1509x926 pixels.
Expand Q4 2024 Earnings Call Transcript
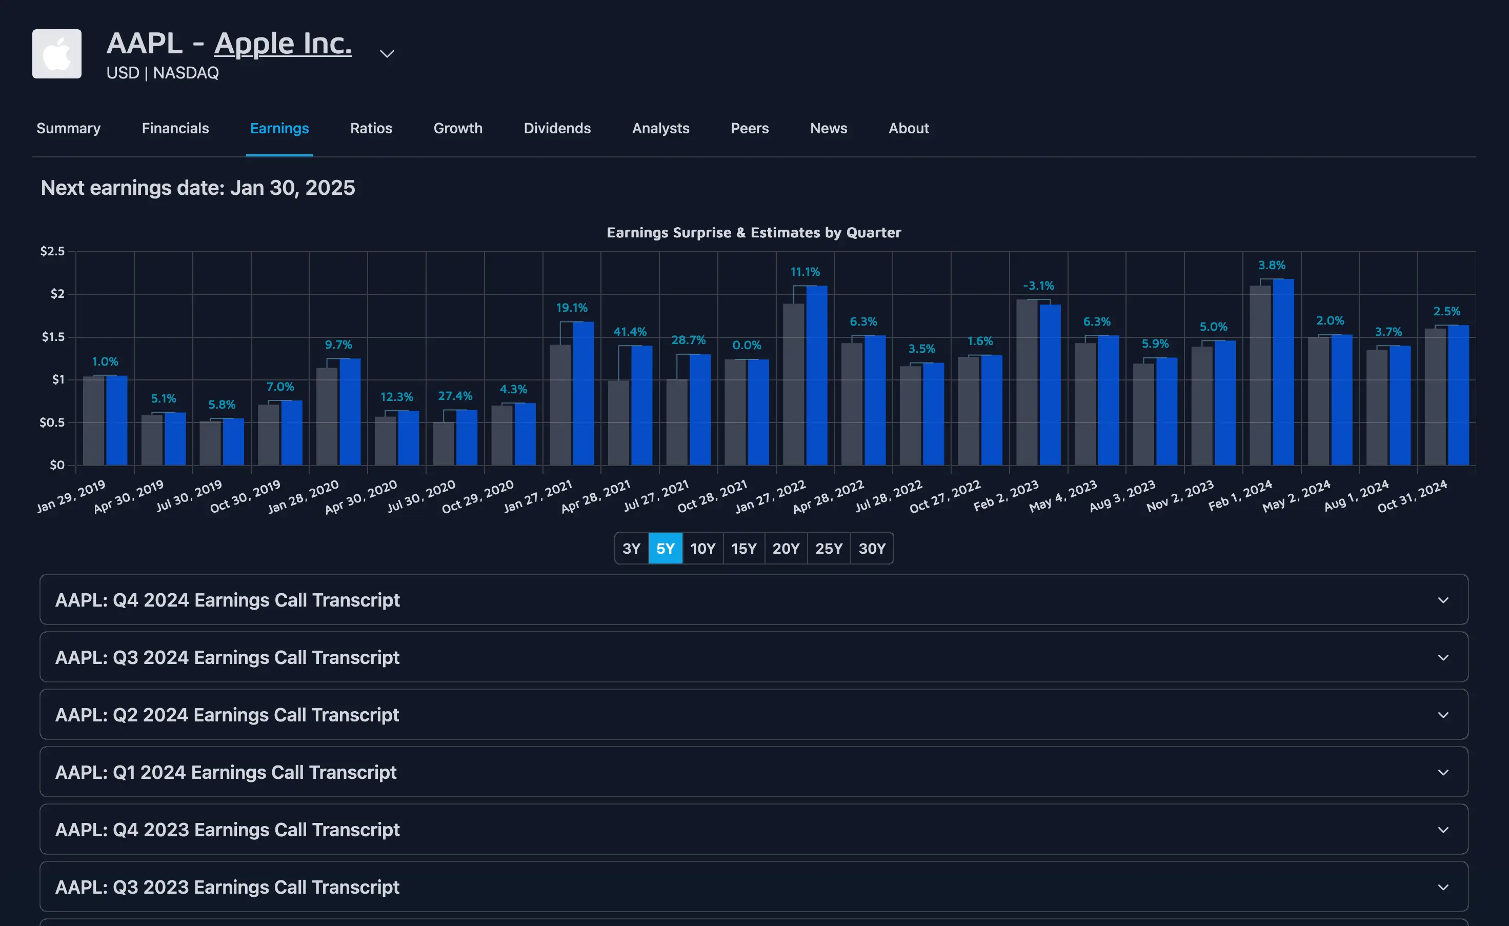point(754,599)
